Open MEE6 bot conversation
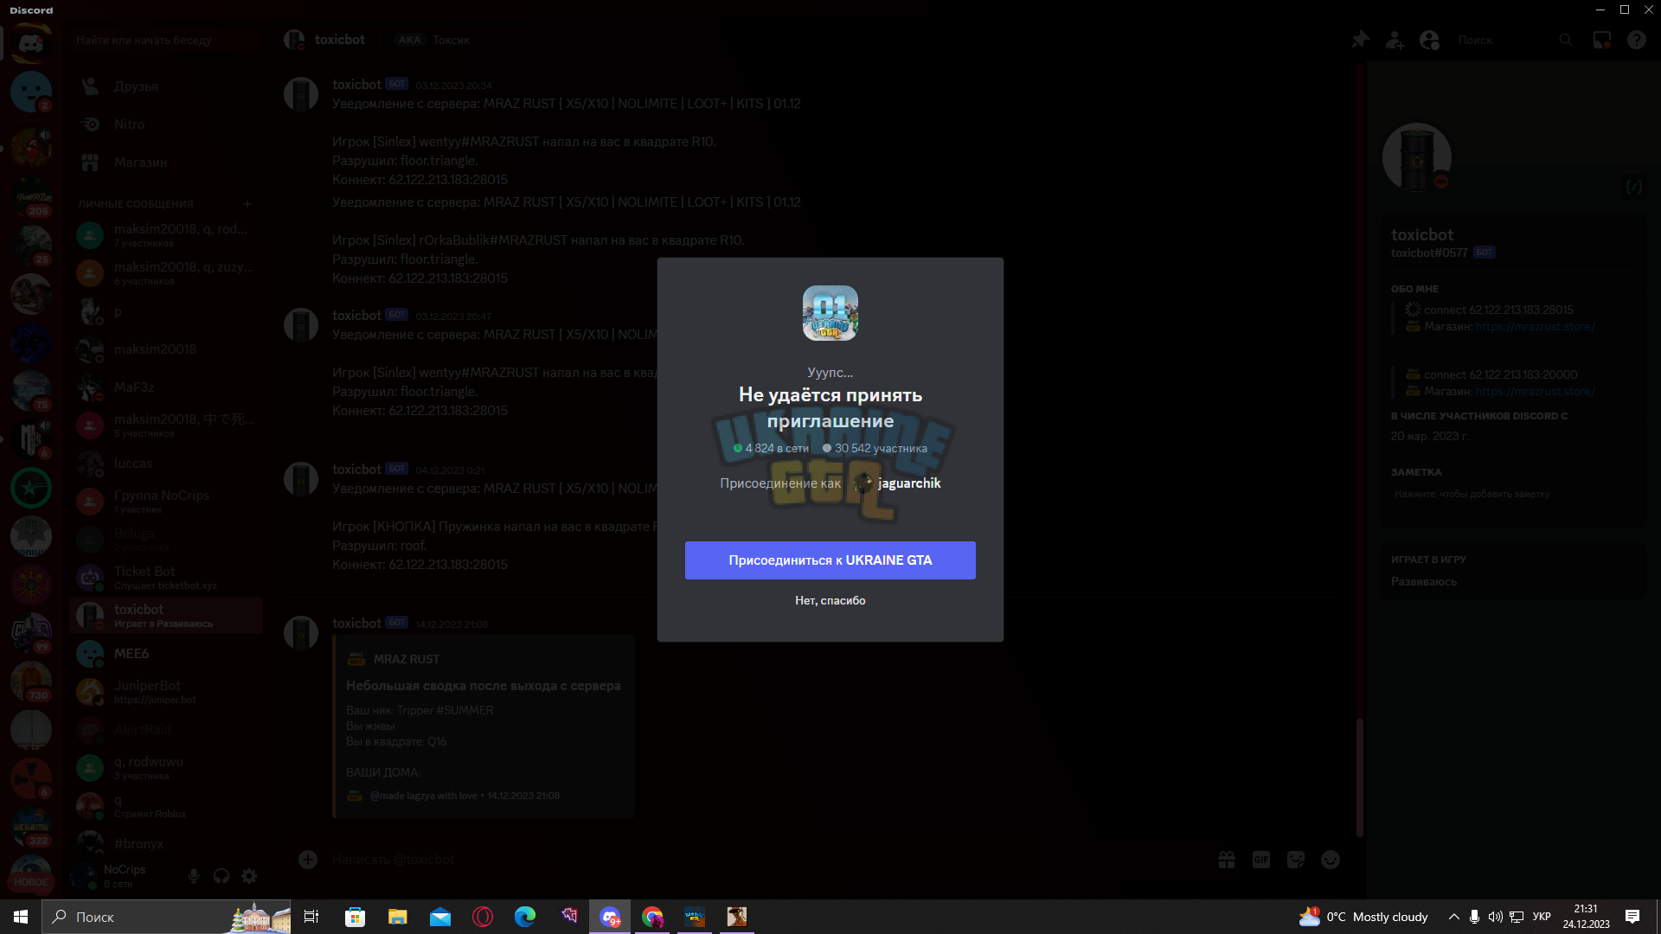 click(166, 654)
